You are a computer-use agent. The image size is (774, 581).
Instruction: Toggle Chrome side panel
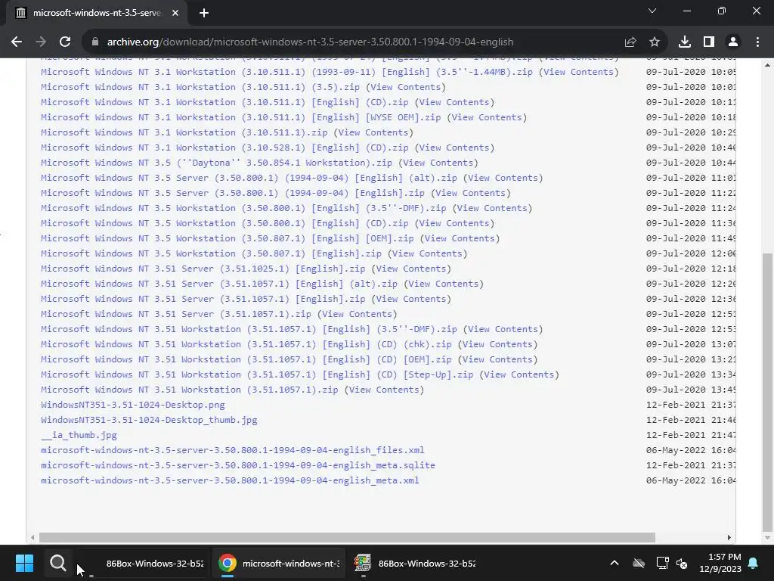click(709, 42)
